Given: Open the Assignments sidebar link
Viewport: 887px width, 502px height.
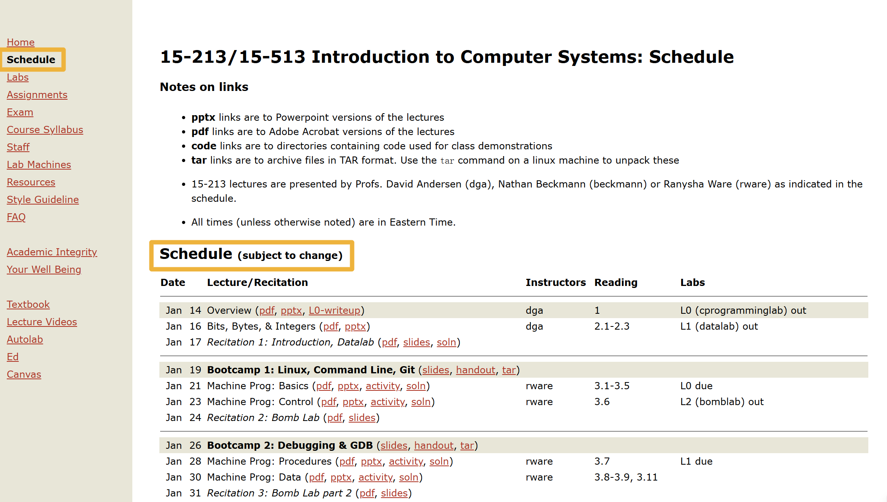Looking at the screenshot, I should click(37, 95).
